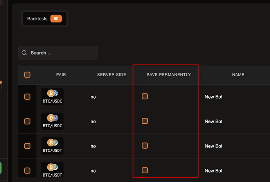Click the magnifying glass search icon
This screenshot has width=270, height=182.
(24, 53)
